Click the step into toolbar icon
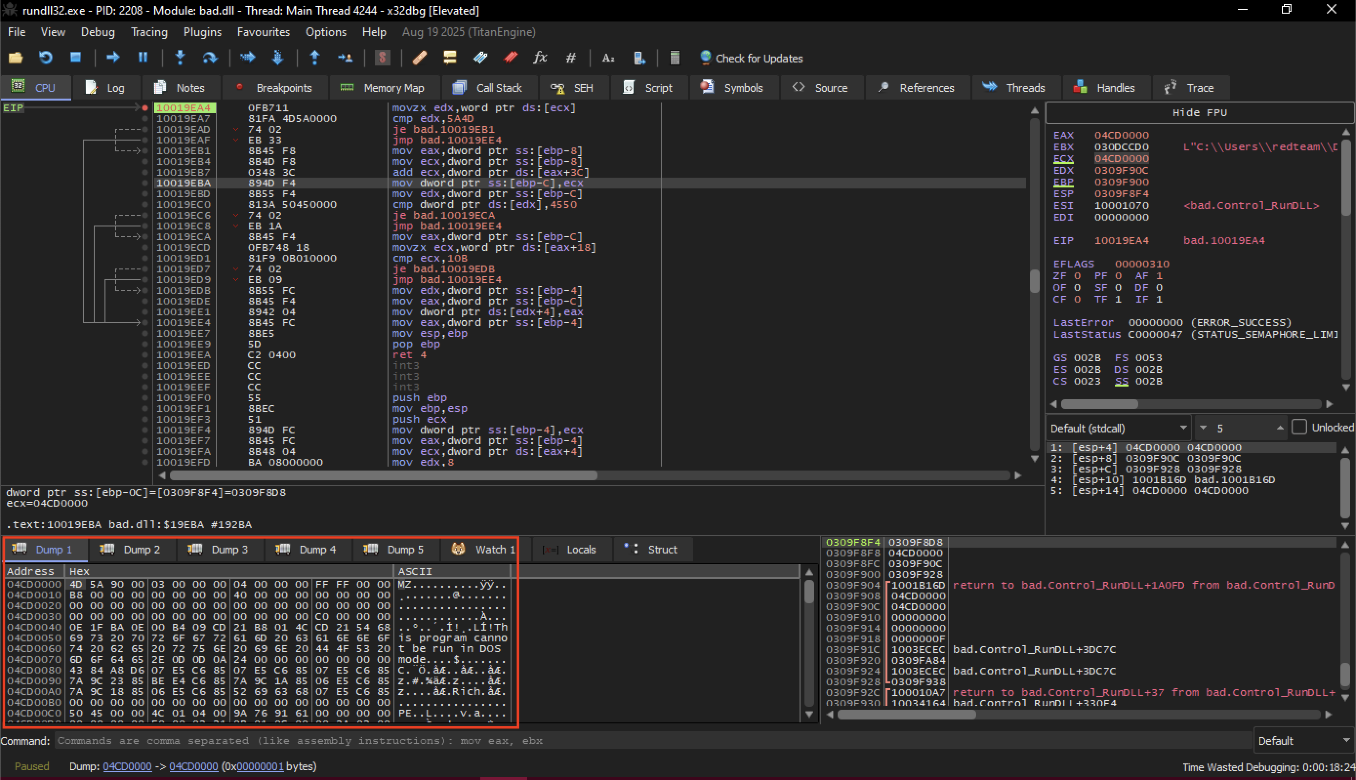Viewport: 1356px width, 780px height. click(180, 57)
